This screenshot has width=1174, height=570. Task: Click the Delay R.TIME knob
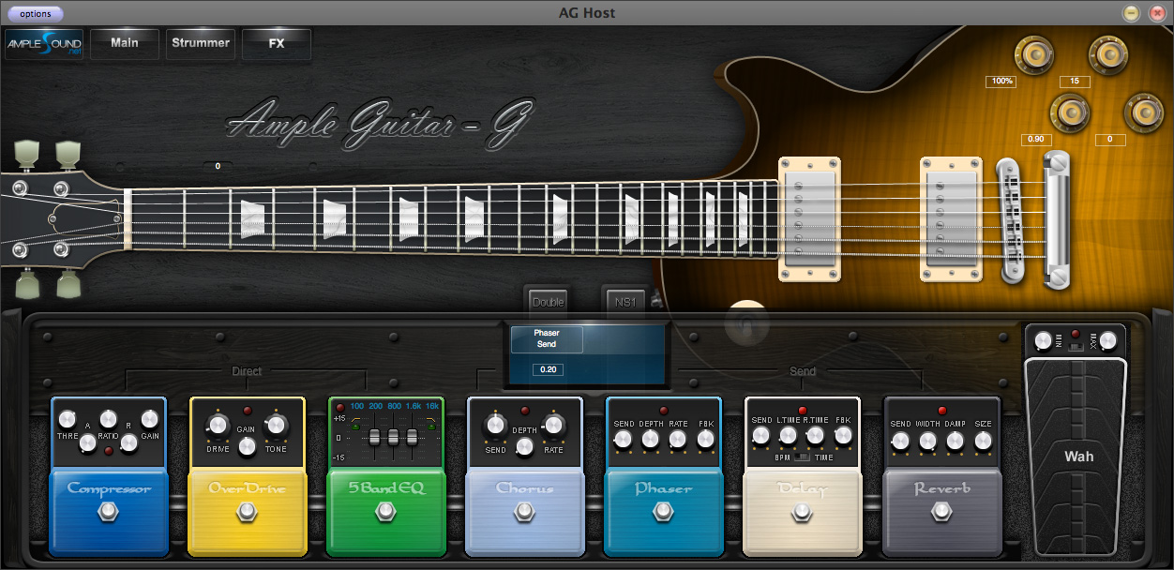pos(816,436)
